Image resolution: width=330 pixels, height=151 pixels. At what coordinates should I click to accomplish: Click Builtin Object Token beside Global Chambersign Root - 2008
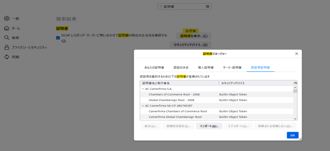233,100
